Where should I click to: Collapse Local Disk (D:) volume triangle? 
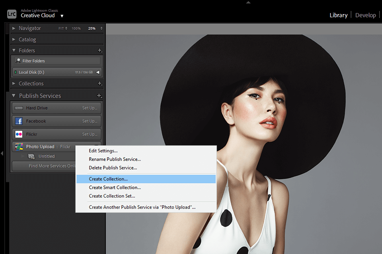point(98,72)
